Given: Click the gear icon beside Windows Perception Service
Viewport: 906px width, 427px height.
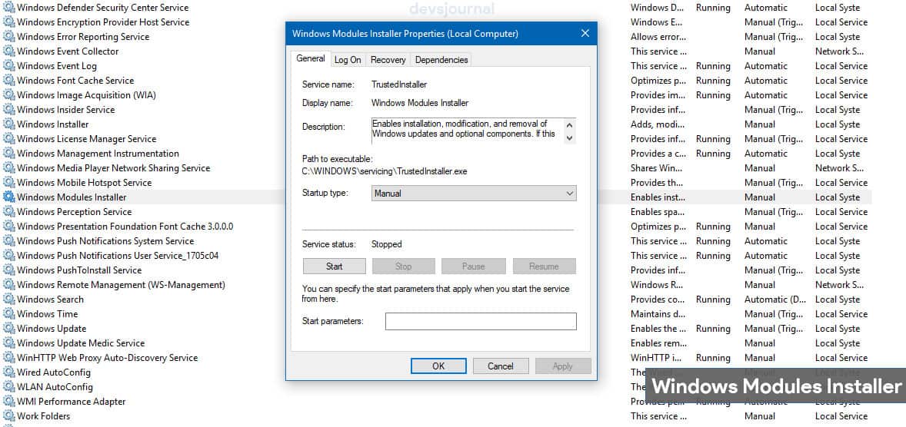Looking at the screenshot, I should (x=8, y=212).
